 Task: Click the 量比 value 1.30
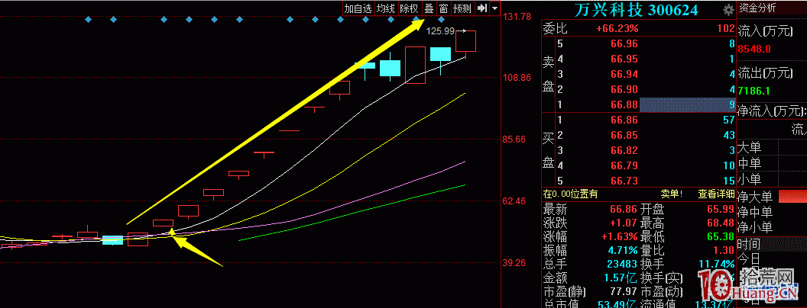724,251
